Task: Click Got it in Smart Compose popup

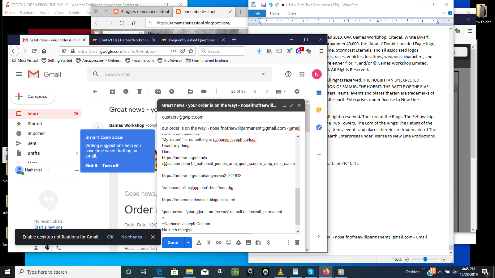Action: click(91, 166)
